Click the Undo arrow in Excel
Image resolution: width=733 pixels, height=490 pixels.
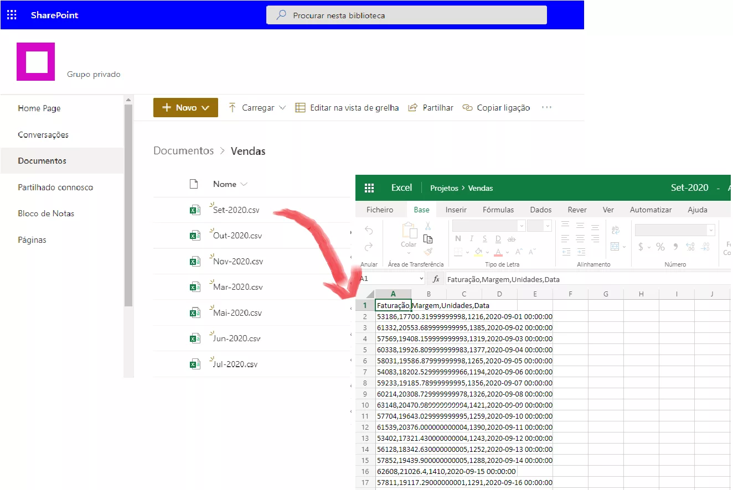(369, 231)
